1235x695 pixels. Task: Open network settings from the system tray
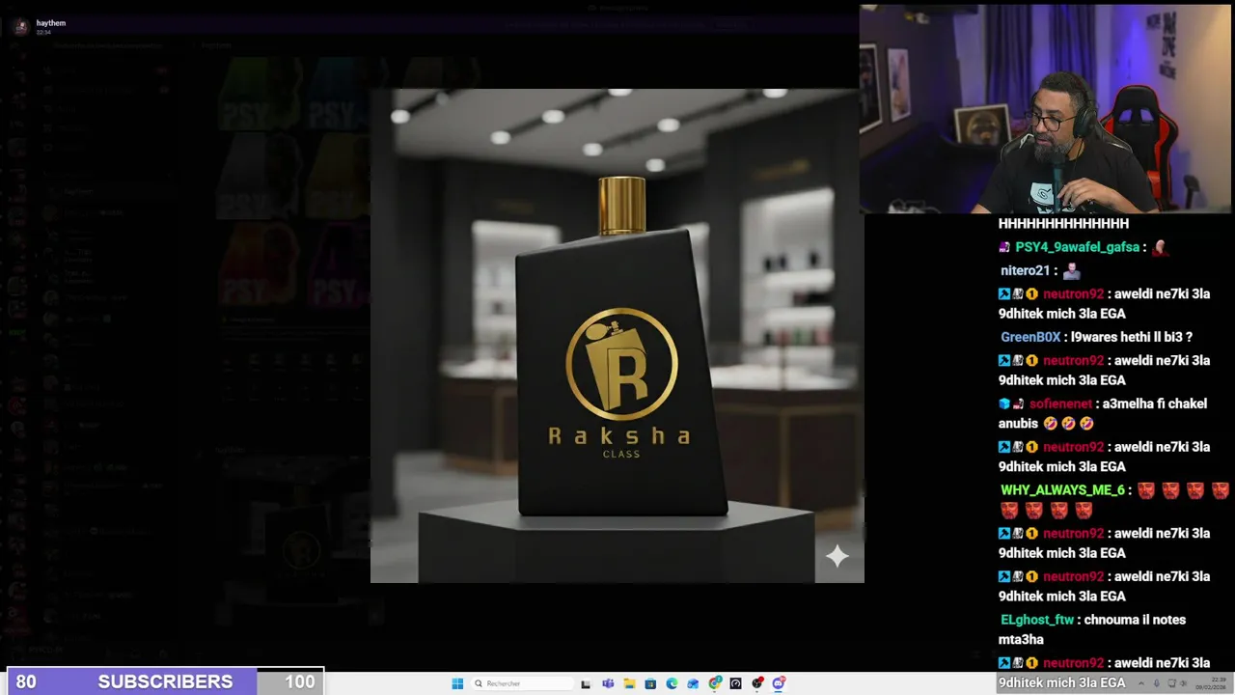point(1172,683)
